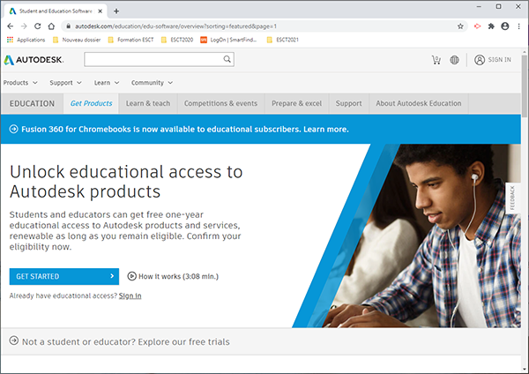Click the hero image of student with earphones
This screenshot has height=374, width=529.
click(421, 236)
